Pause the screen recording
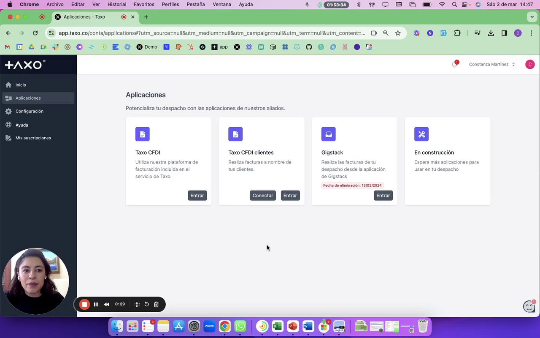 (96, 304)
